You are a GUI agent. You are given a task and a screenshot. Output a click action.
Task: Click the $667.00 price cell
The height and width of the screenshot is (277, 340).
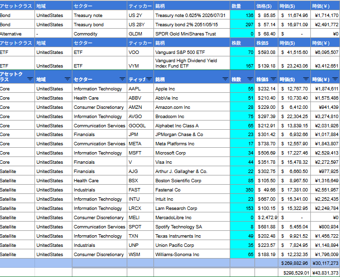point(266,199)
